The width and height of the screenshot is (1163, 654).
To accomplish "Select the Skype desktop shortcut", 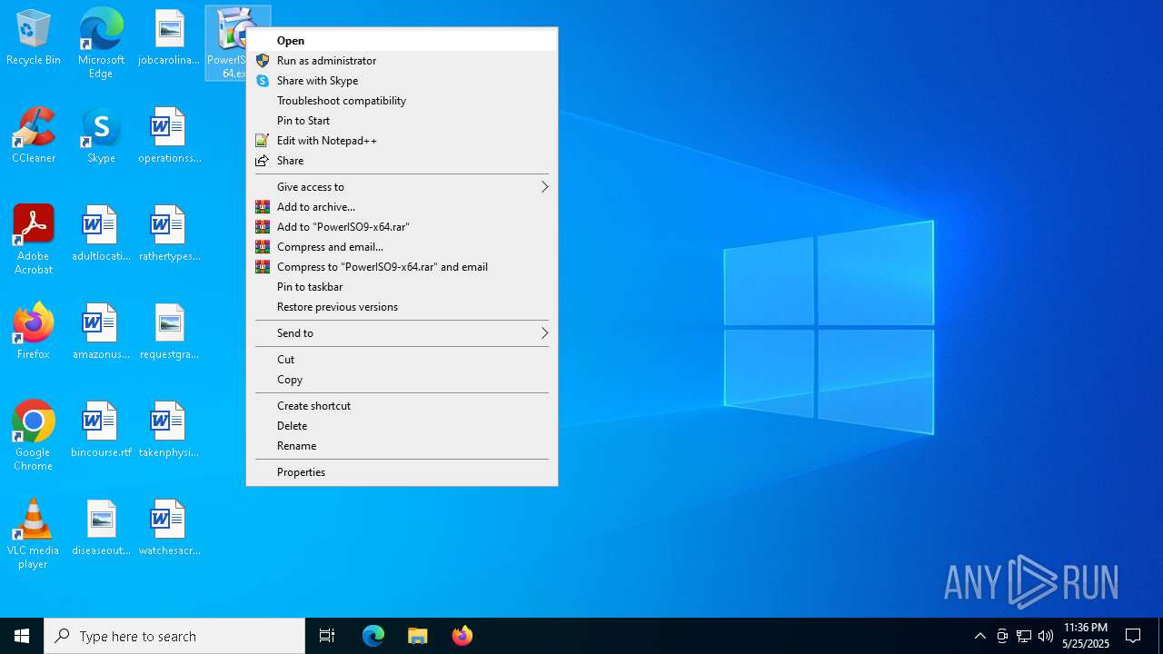I will (101, 136).
